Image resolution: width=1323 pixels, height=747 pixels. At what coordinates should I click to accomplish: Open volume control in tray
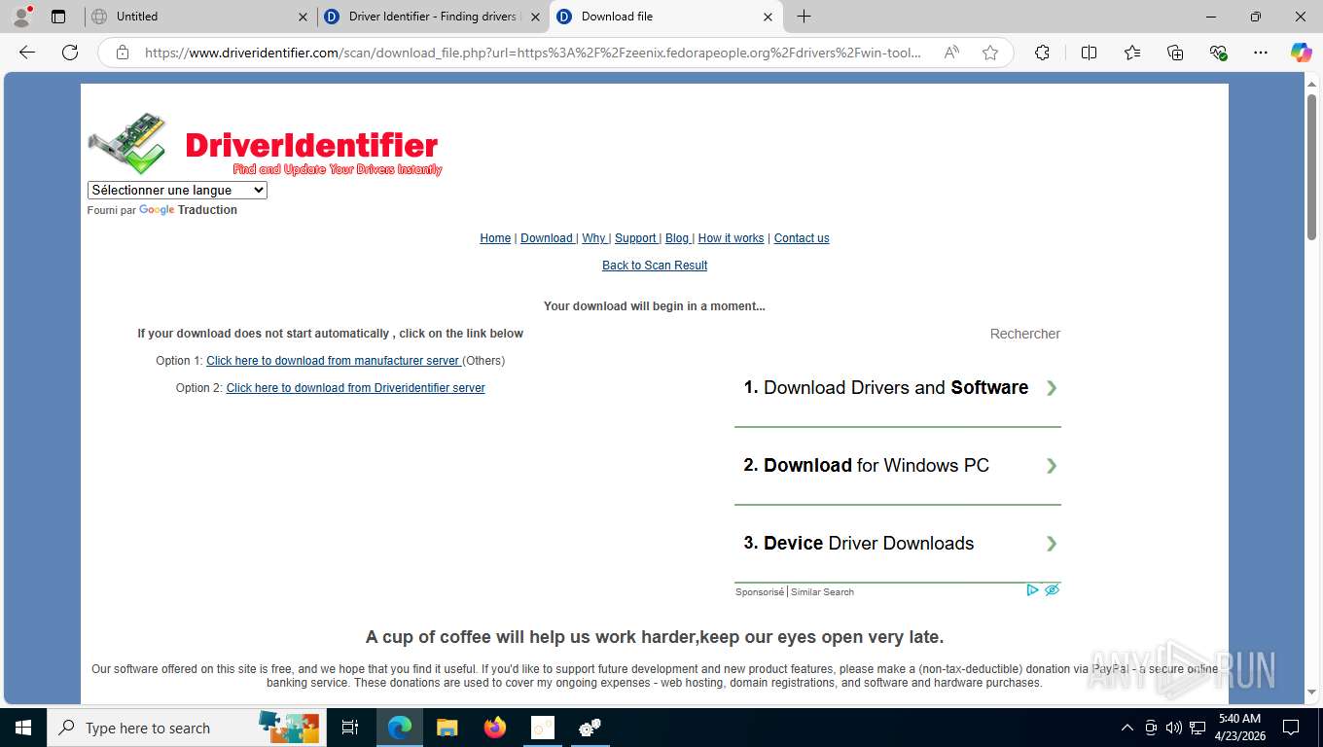[1173, 728]
